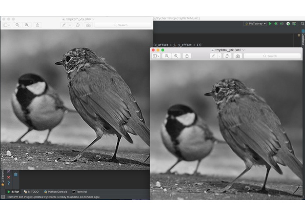
Task: Rotate the tmpb8o_ytk.BMP image
Action: tap(227, 56)
